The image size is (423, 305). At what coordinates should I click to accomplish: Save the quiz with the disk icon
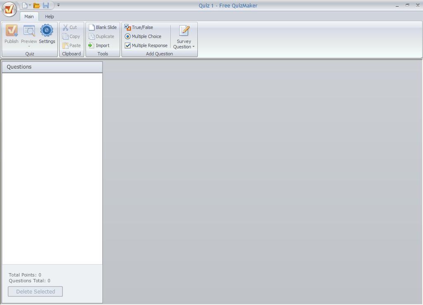click(x=46, y=5)
